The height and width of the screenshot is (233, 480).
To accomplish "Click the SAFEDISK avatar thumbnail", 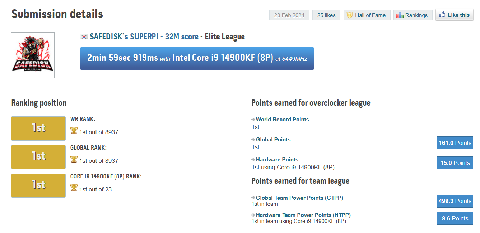I will click(x=33, y=55).
